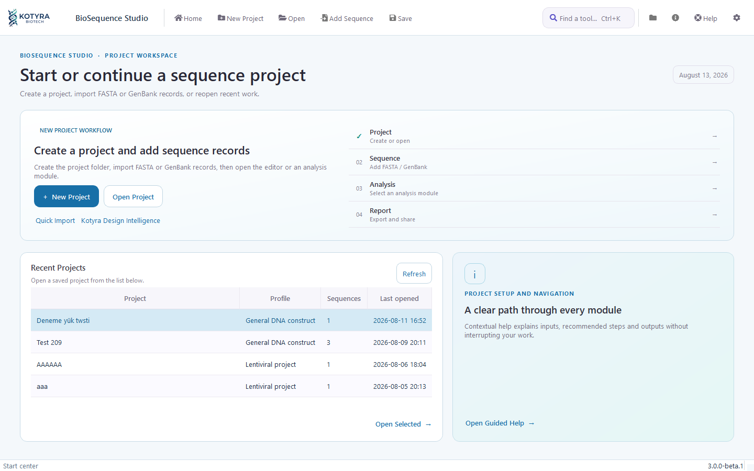Open the folder icon in the header
Screen dimensions: 754x471
tap(653, 18)
